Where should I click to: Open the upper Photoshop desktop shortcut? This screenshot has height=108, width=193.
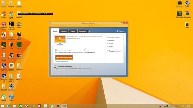pos(4,67)
